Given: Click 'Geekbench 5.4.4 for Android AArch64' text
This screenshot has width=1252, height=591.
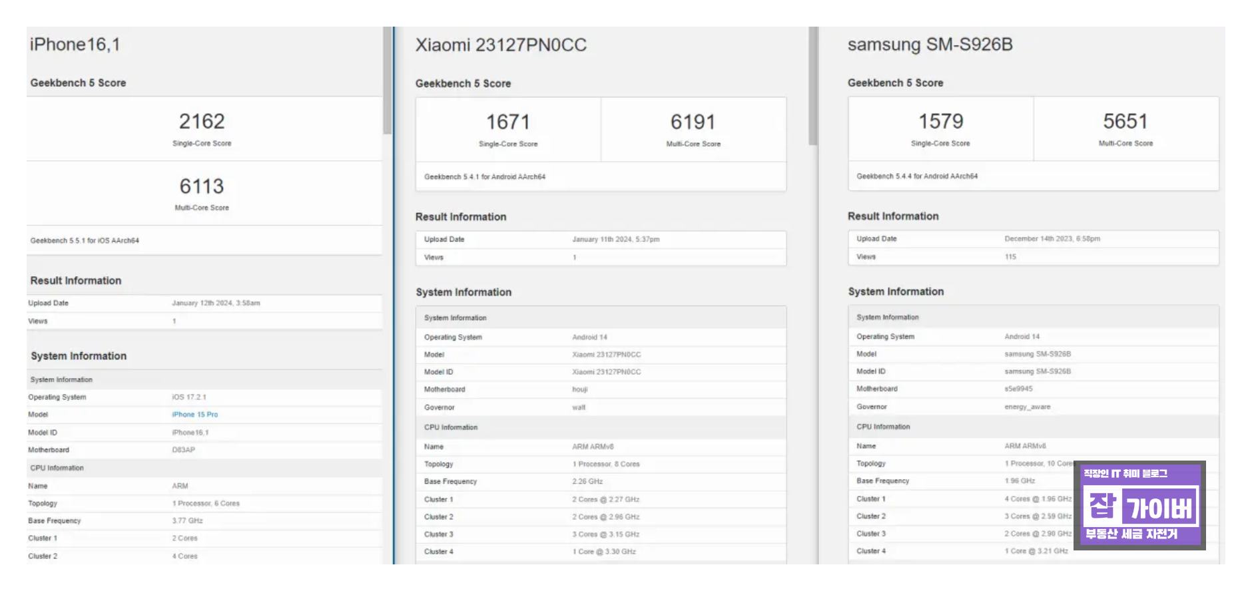Looking at the screenshot, I should (x=917, y=176).
